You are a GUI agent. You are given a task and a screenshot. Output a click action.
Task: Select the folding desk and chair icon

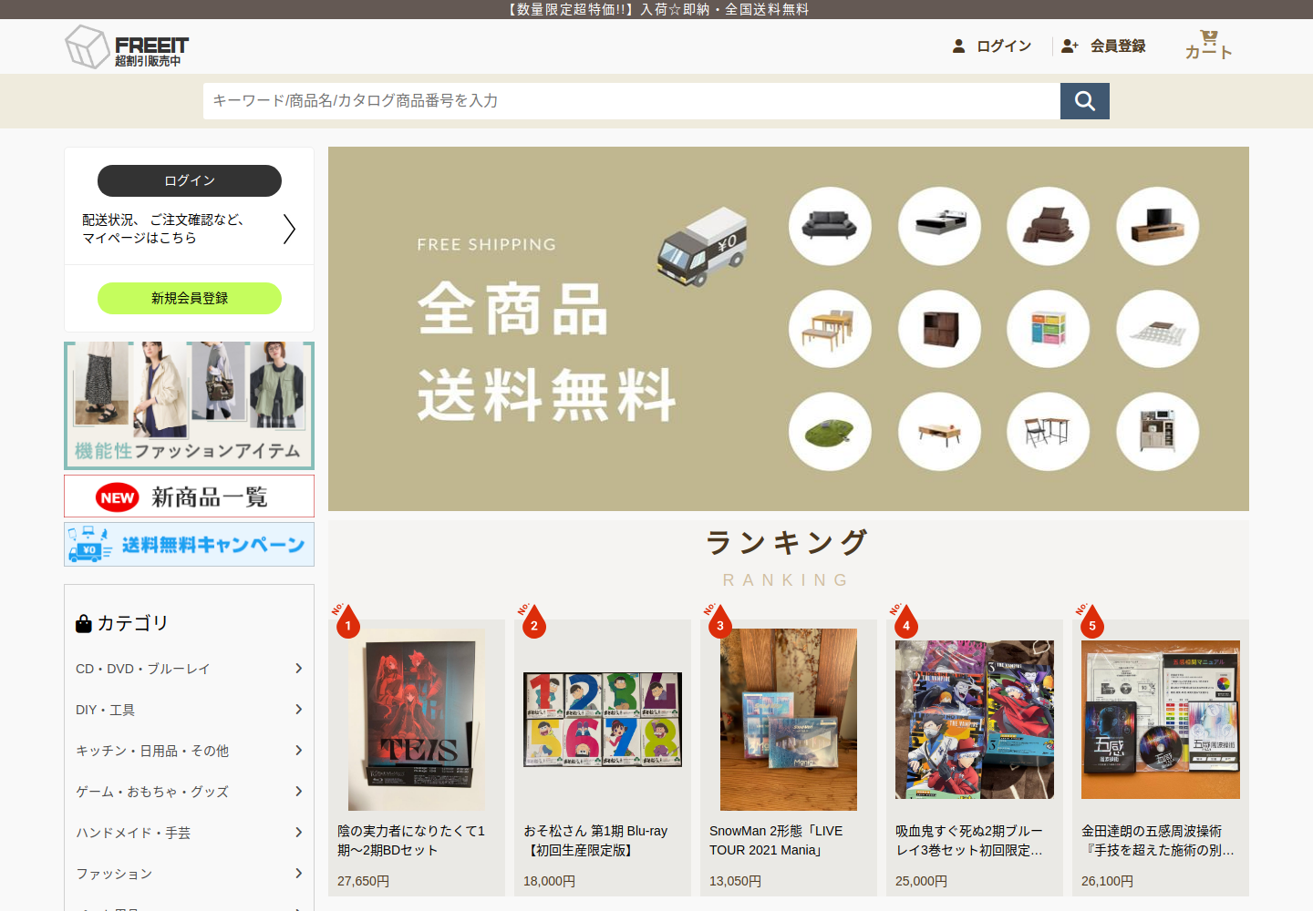click(1049, 432)
